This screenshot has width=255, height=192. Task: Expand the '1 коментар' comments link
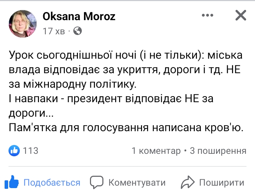tap(156, 151)
